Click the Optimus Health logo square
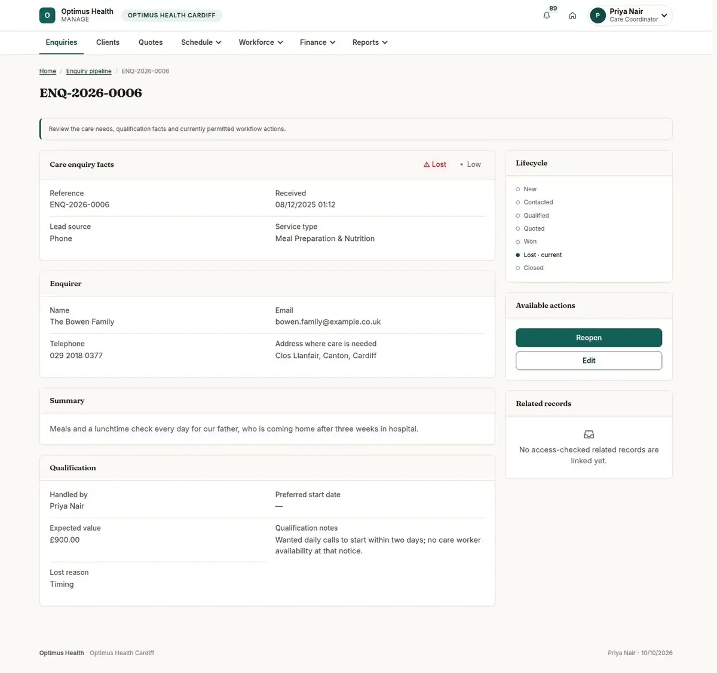 [x=47, y=16]
